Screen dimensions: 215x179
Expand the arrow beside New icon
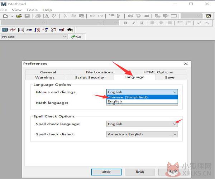pos(12,16)
